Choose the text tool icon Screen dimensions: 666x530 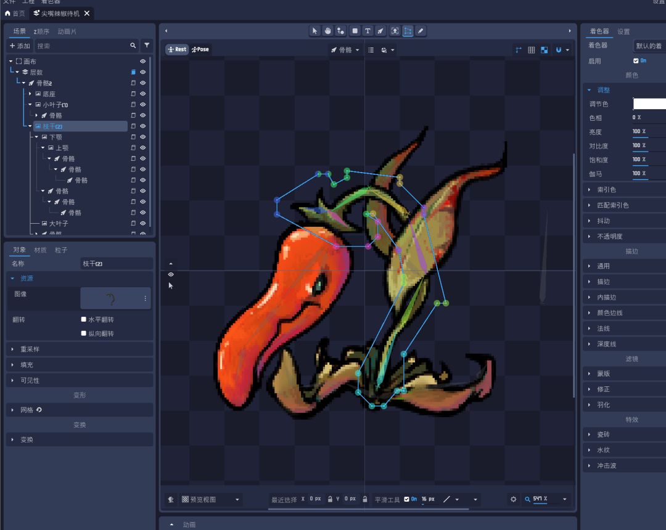click(368, 31)
